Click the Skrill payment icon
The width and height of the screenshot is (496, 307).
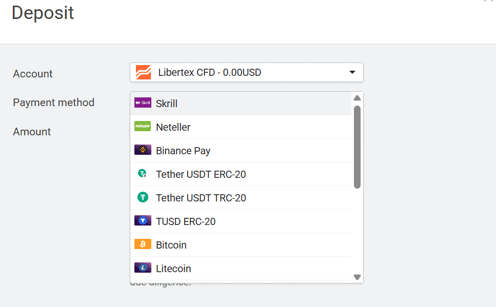(x=142, y=103)
